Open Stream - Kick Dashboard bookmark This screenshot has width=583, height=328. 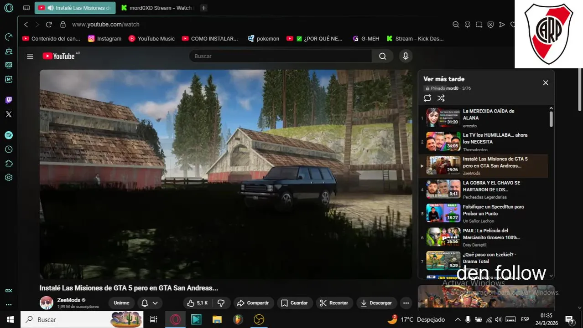click(415, 39)
